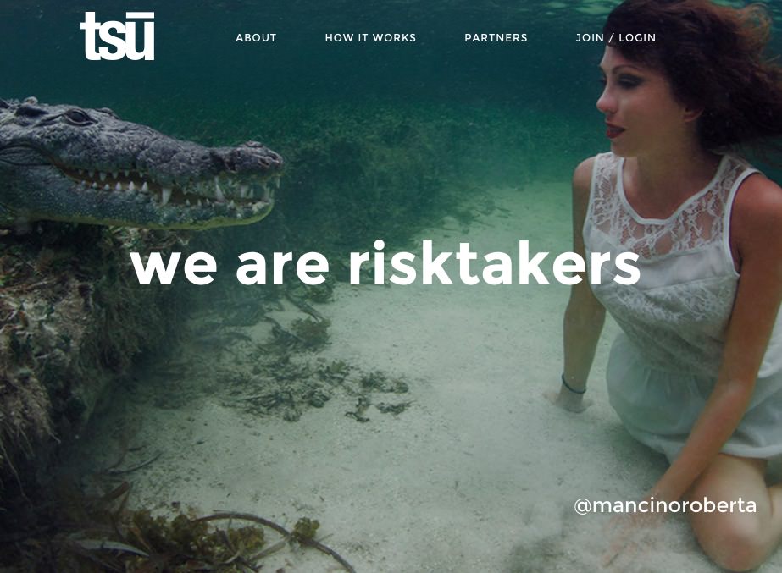782x573 pixels.
Task: Open the ABOUT page
Action: point(256,38)
